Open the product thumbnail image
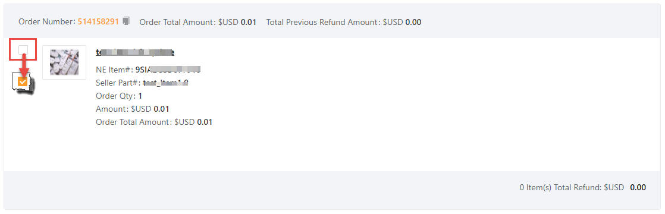665x214 pixels. 64,62
